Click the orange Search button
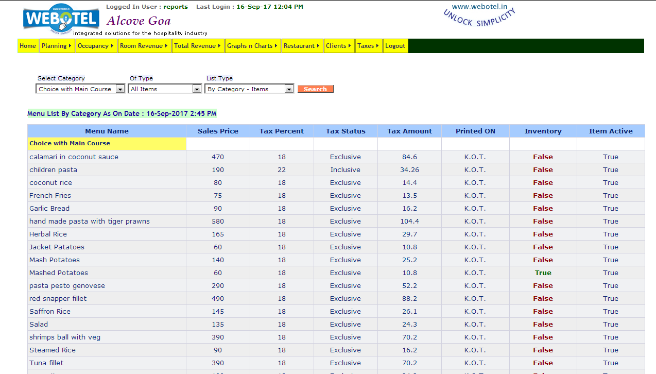 (x=316, y=89)
